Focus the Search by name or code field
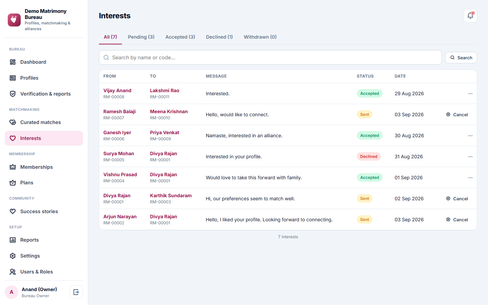Image resolution: width=488 pixels, height=305 pixels. click(270, 58)
